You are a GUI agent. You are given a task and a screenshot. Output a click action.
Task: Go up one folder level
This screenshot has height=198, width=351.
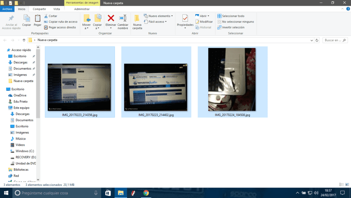(x=24, y=40)
